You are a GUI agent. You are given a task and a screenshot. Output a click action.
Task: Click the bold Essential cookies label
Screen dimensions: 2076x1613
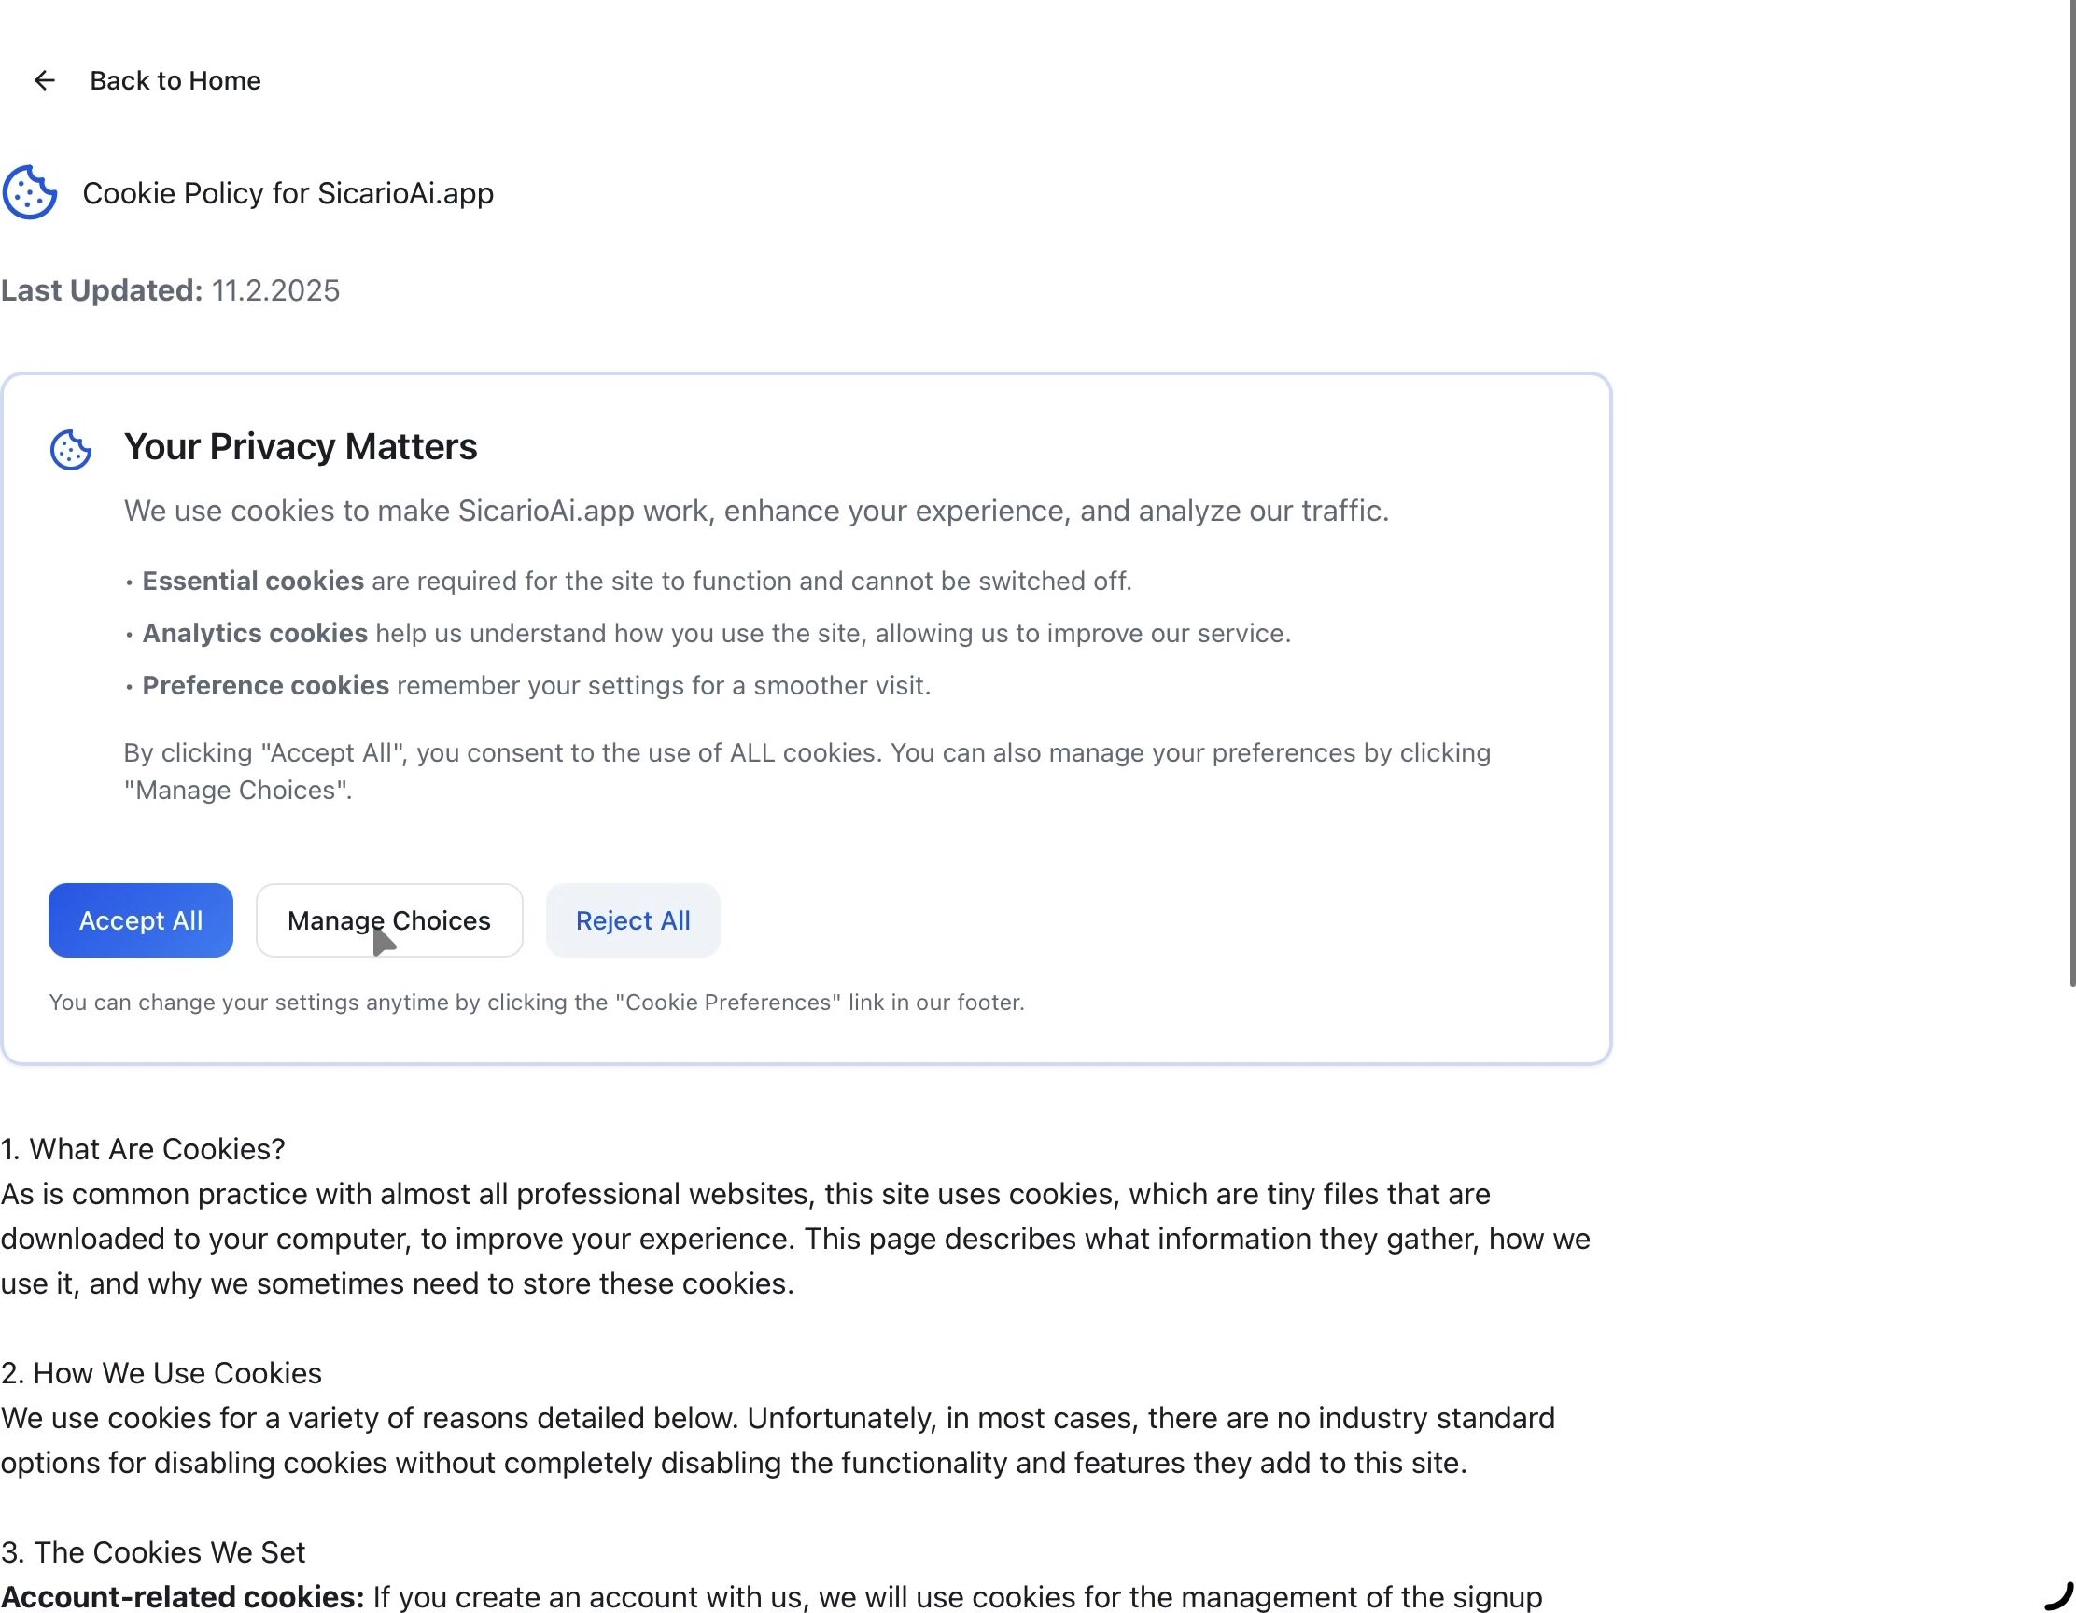(x=253, y=581)
